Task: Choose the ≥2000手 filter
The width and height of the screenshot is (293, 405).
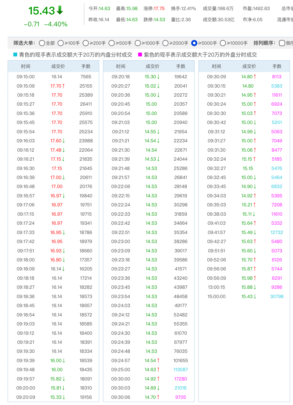Action: [166, 43]
